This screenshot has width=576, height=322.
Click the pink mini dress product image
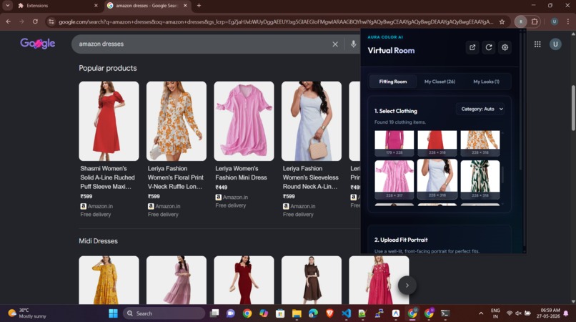click(x=244, y=121)
